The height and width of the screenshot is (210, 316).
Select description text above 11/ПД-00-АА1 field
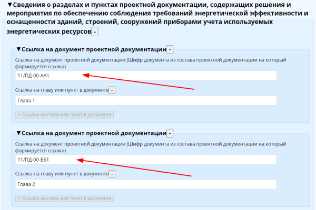tap(151, 63)
